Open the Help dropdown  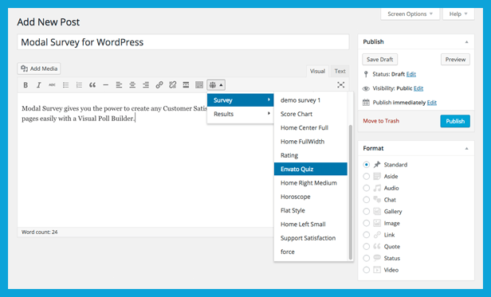(458, 14)
